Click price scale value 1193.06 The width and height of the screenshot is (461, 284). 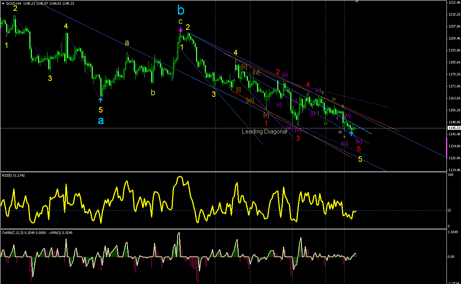[x=454, y=50]
